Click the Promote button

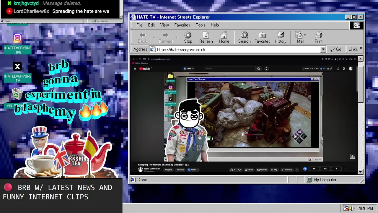coord(262,170)
